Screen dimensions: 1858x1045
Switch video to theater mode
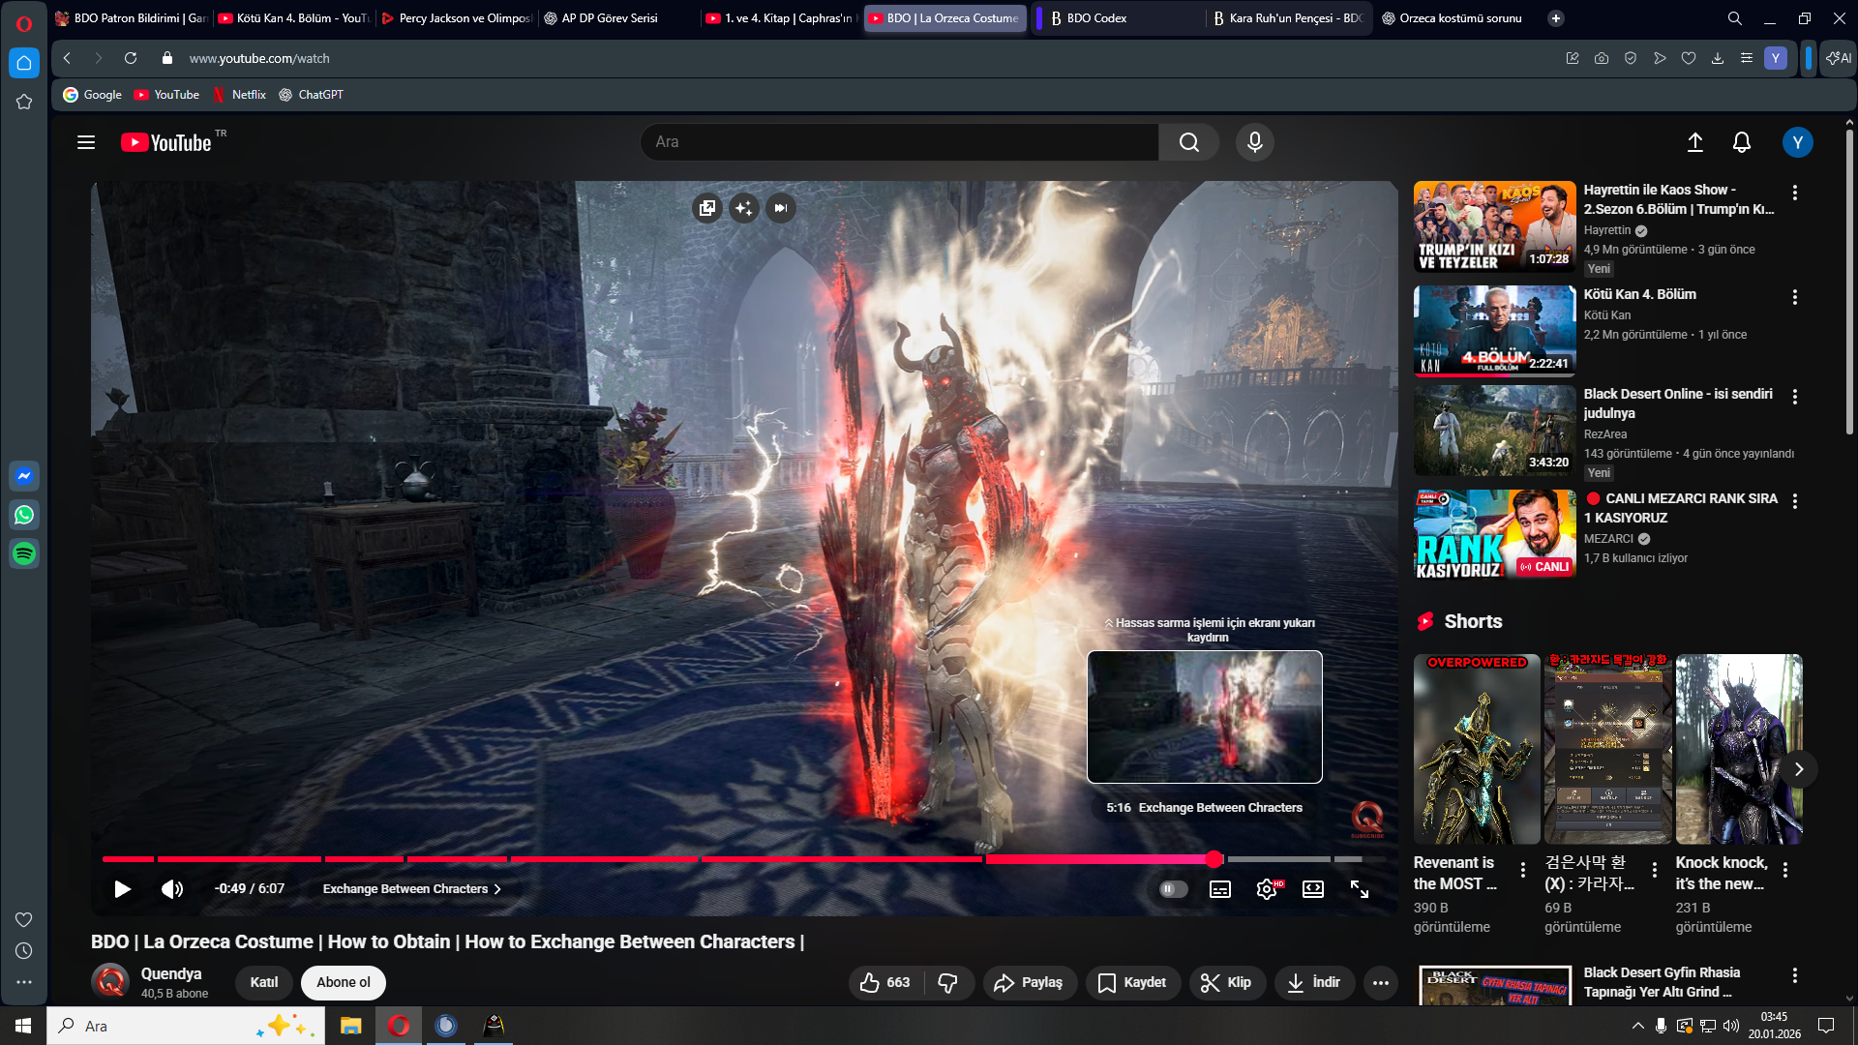tap(1313, 889)
